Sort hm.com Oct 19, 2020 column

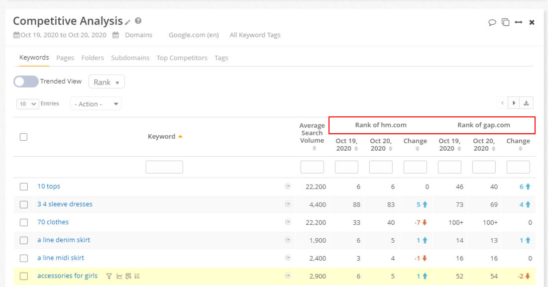(x=356, y=149)
